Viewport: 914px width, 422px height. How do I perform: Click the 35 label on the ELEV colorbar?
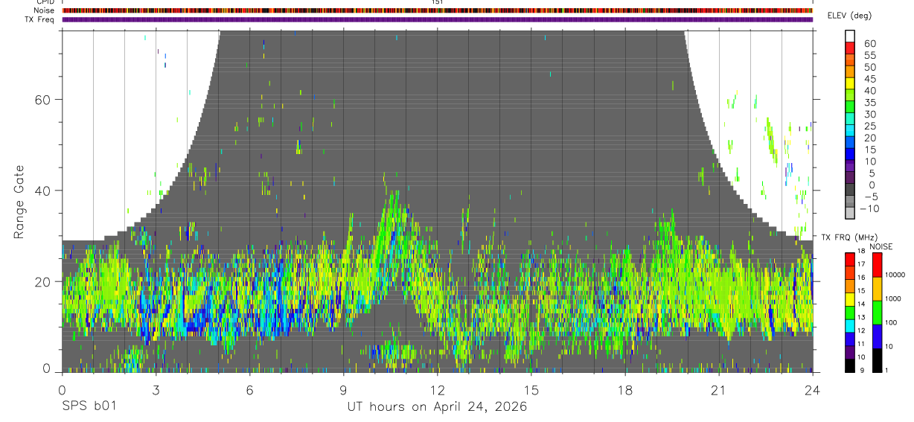869,103
